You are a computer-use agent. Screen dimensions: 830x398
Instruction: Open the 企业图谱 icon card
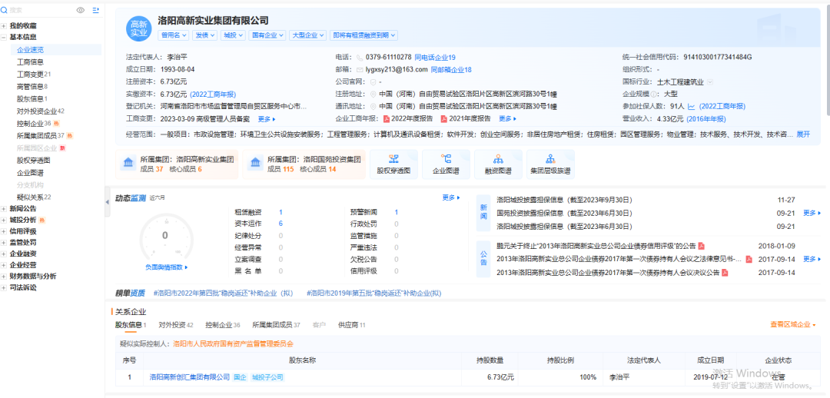[x=446, y=164]
